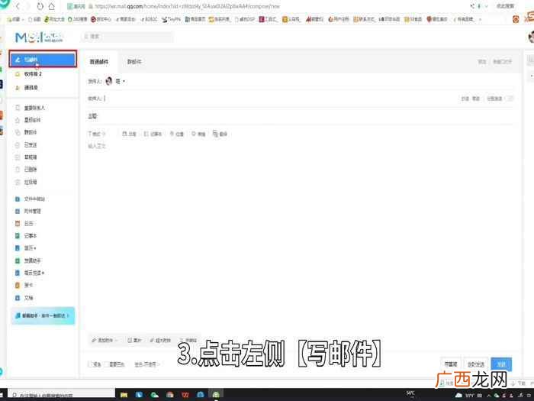Screen dimensions: 534x401
Task: Click the Windows taskbar search box
Action: (x=61, y=395)
